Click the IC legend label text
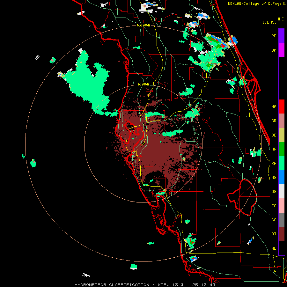The width and height of the screenshot is (287, 287). [274, 206]
